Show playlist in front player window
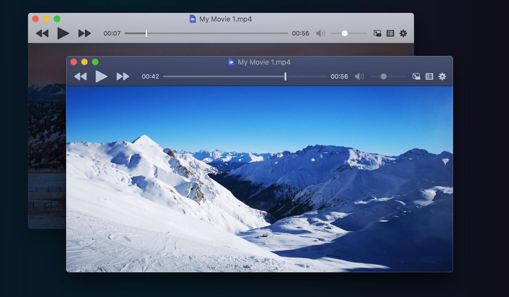 click(x=429, y=76)
